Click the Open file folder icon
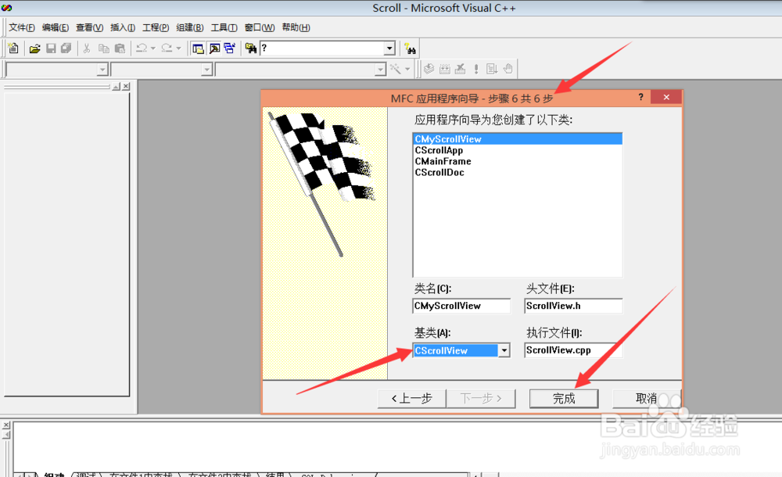 pyautogui.click(x=35, y=48)
